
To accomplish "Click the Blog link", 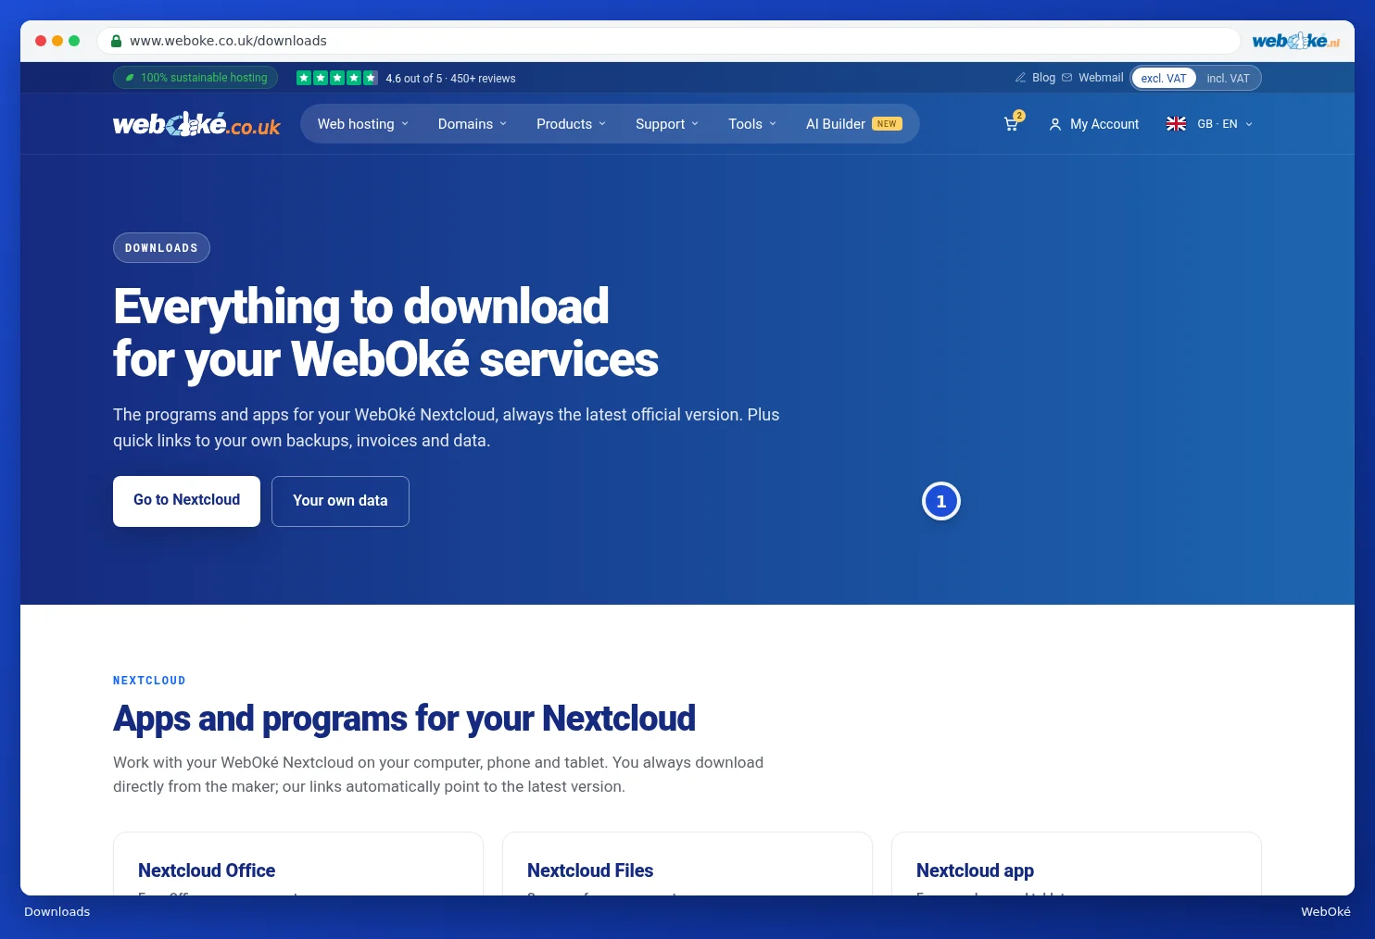I will (1043, 78).
